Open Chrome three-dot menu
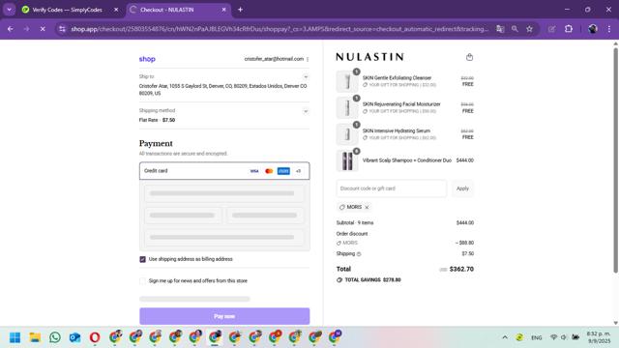Viewport: 619px width, 348px height. pos(609,29)
